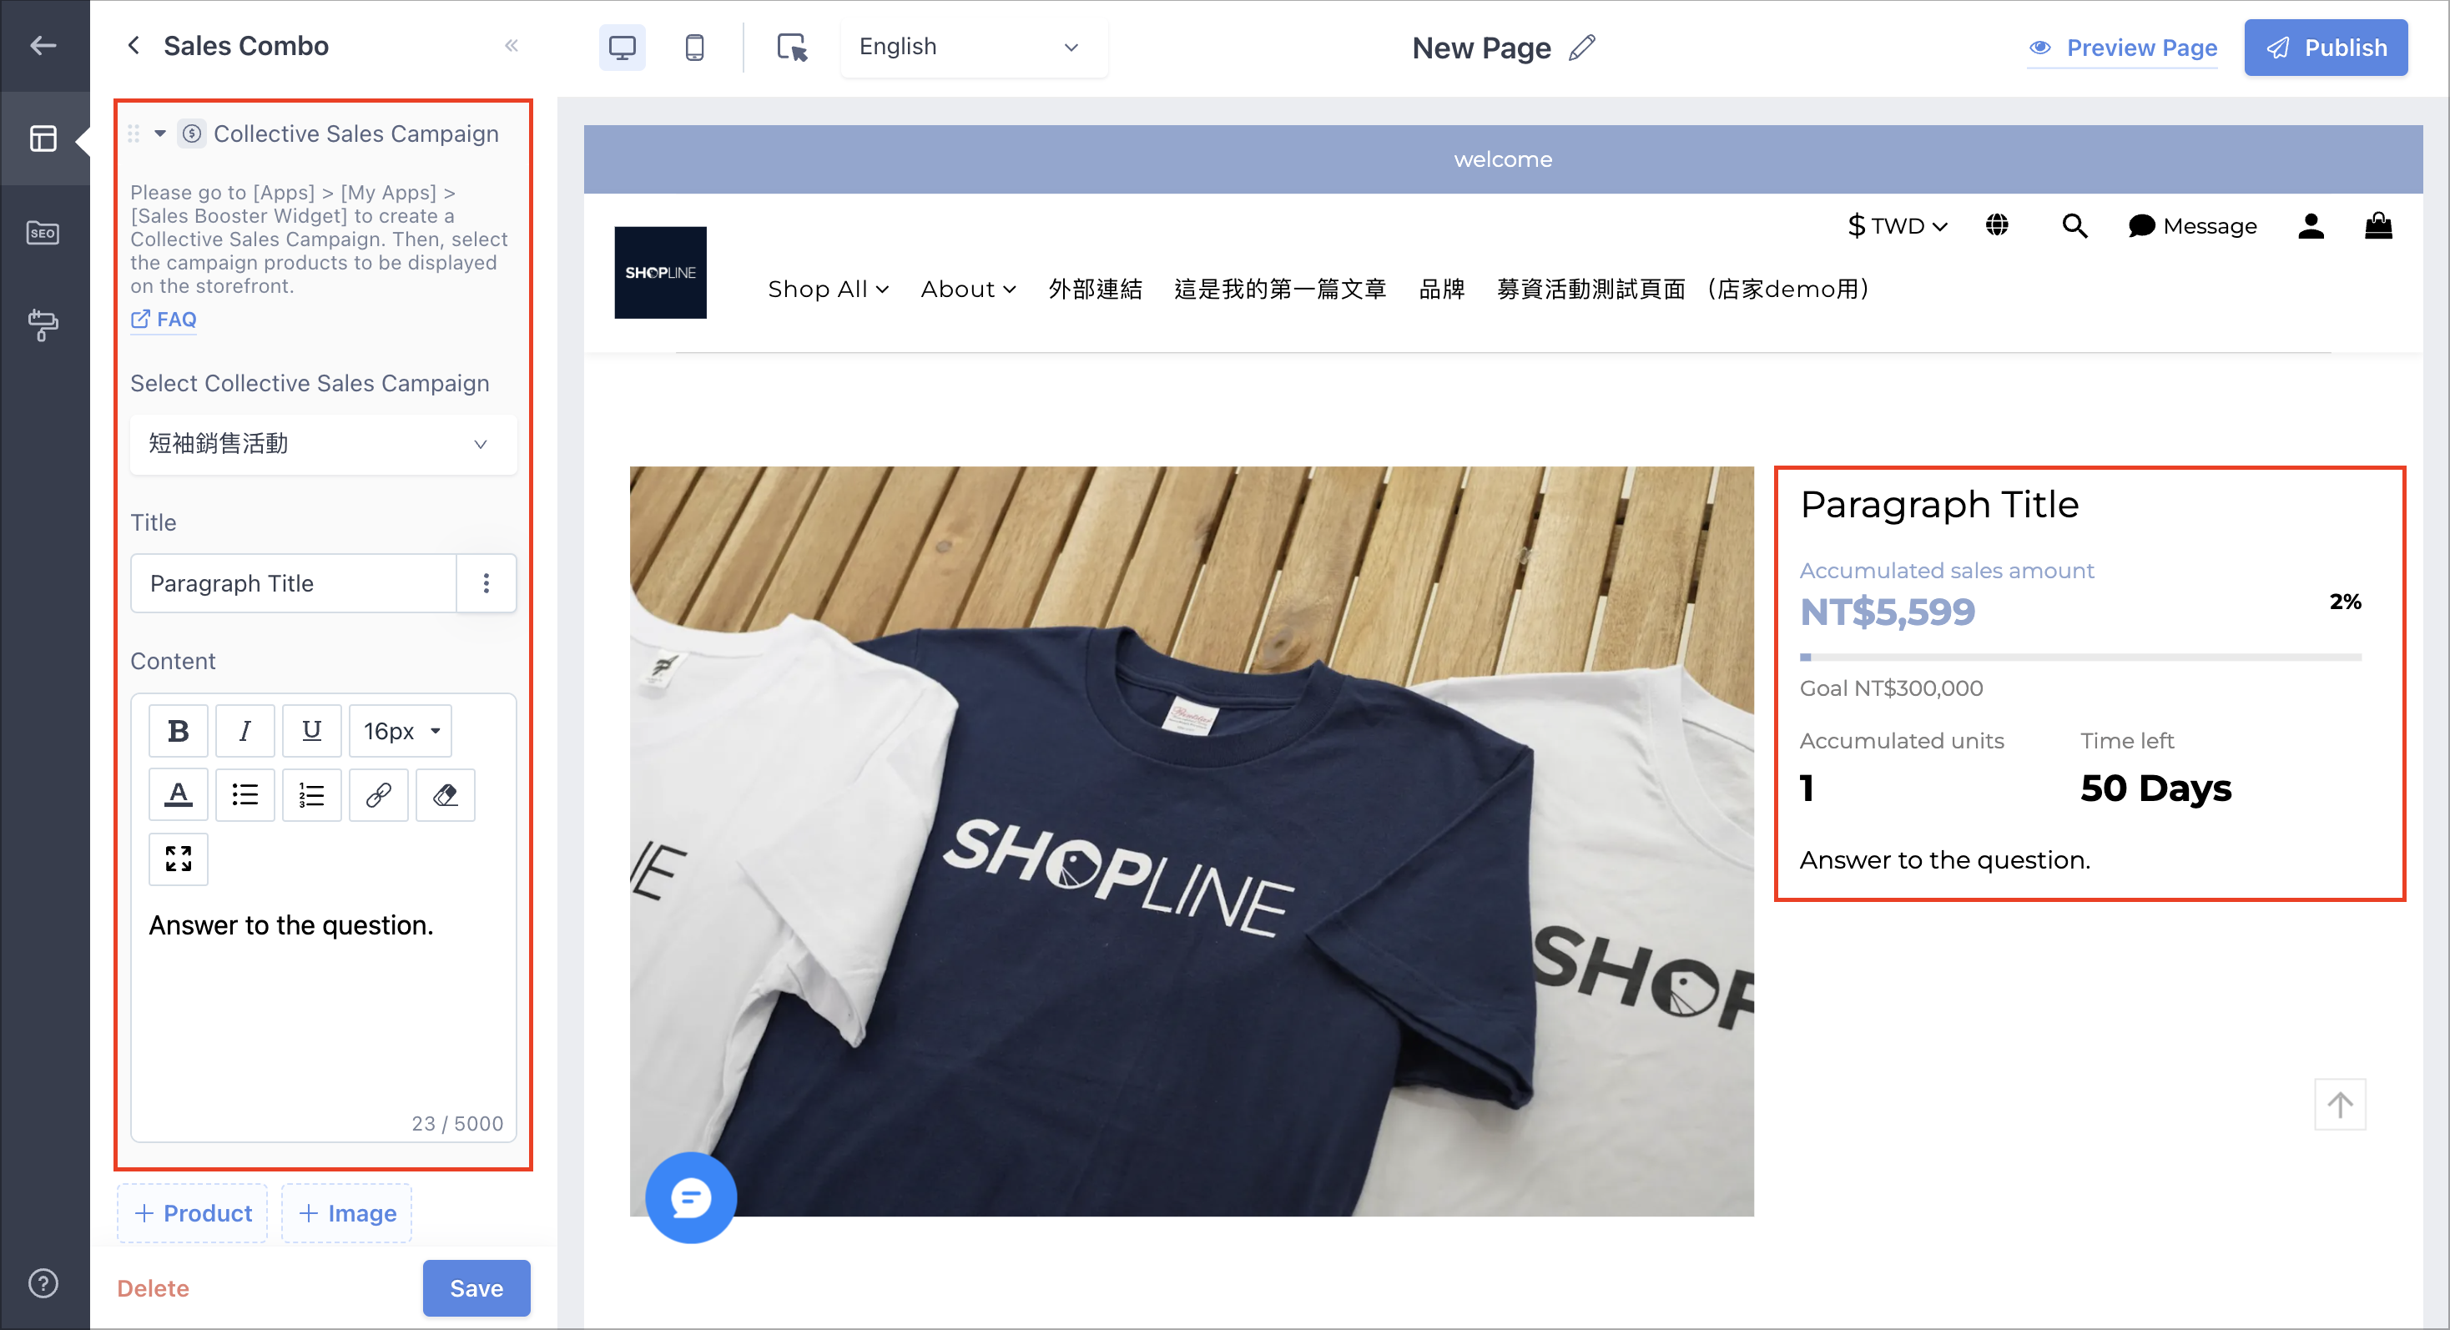Image resolution: width=2450 pixels, height=1330 pixels.
Task: Click the scroll-to-top arrow button
Action: pos(2340,1105)
